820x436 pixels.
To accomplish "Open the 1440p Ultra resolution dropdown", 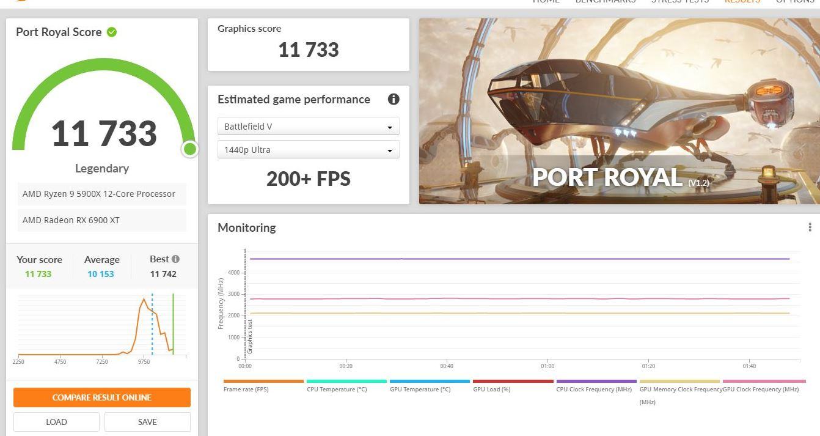I will [309, 150].
